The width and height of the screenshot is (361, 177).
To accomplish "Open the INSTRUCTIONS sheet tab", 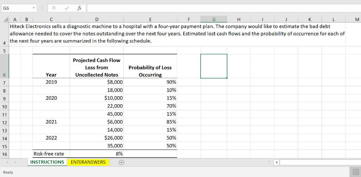I will (47, 162).
